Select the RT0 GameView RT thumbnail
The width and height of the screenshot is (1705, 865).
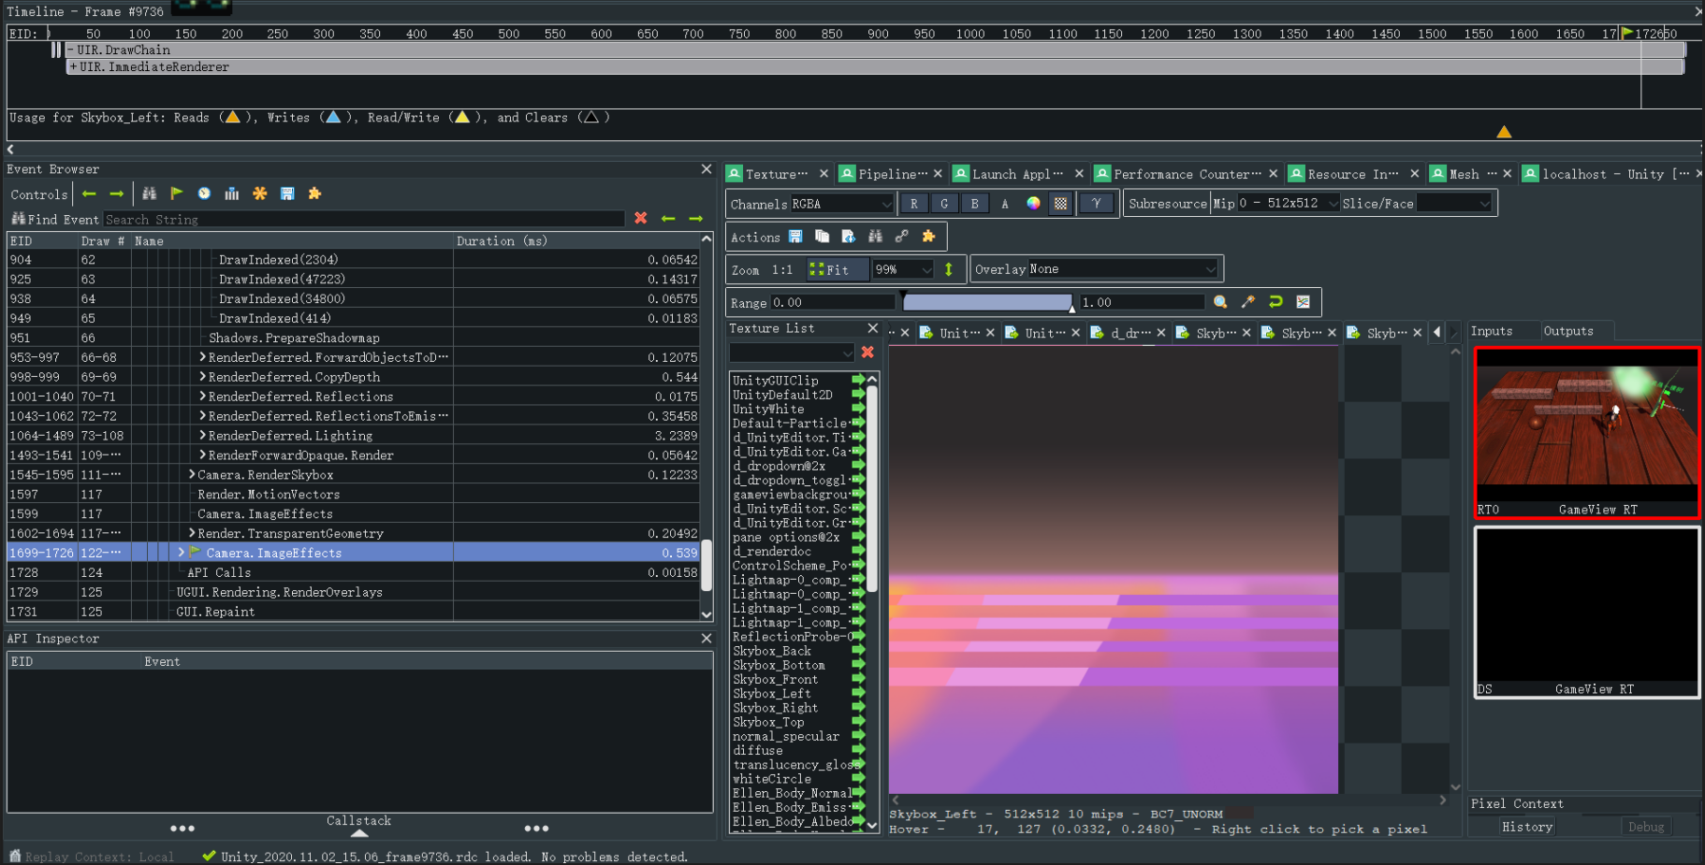pos(1587,433)
